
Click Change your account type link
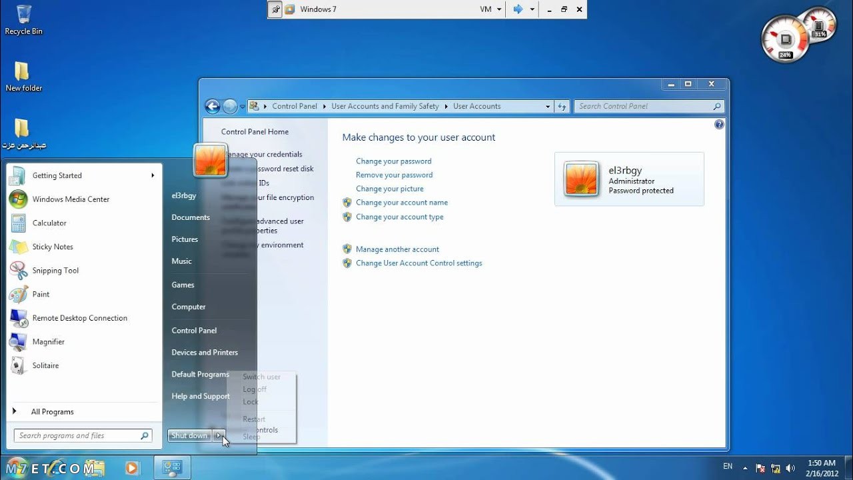click(x=399, y=217)
